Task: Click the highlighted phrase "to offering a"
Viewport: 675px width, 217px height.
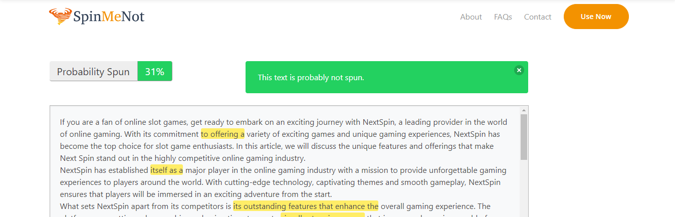Action: pyautogui.click(x=222, y=134)
